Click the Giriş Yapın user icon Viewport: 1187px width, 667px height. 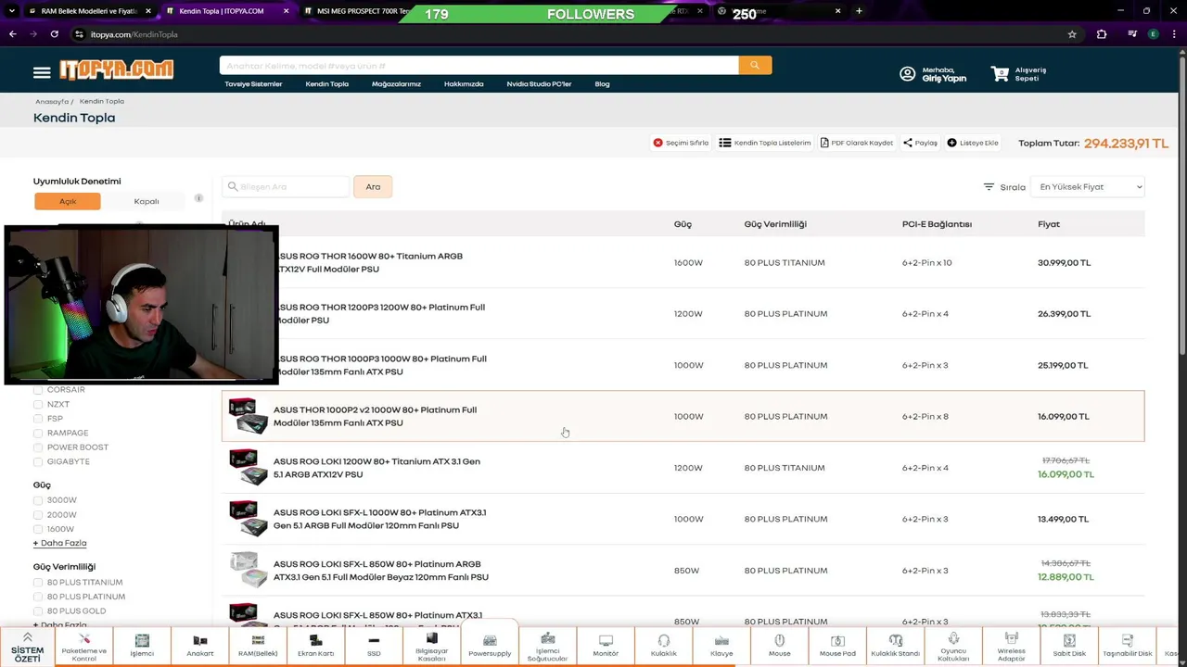907,74
